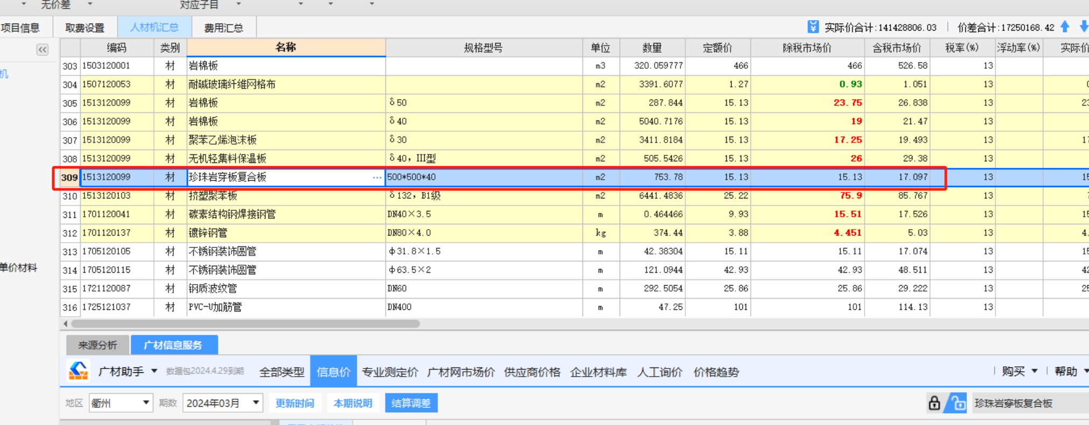Click the 数量 column header
This screenshot has width=1089, height=425.
coord(652,48)
